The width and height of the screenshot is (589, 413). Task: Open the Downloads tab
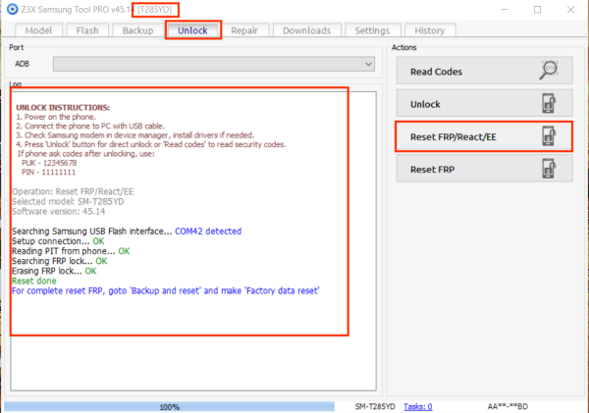point(307,30)
